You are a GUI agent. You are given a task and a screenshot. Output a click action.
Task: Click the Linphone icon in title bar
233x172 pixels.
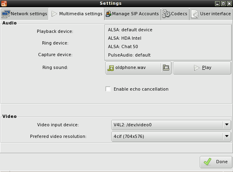[4, 4]
